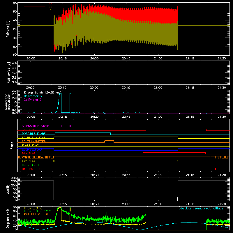The width and height of the screenshot is (233, 233).
Task: Click the 4.4 tick on Roll period axis
Action: 14,63
